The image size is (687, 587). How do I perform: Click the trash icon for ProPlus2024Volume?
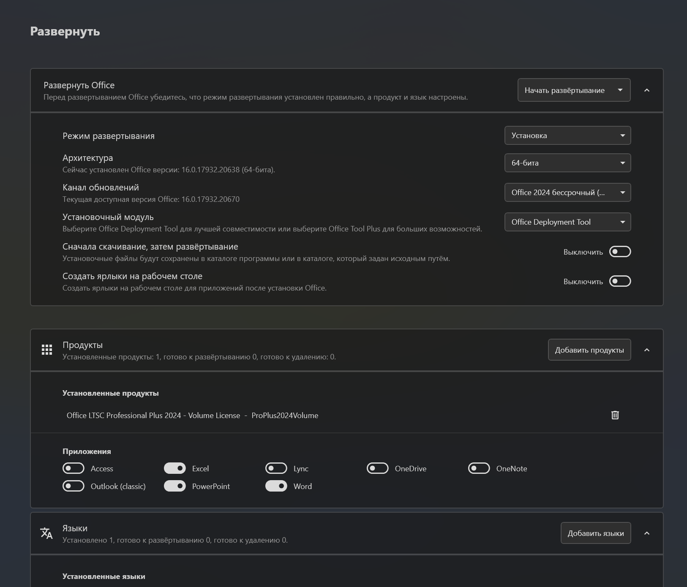pyautogui.click(x=615, y=415)
